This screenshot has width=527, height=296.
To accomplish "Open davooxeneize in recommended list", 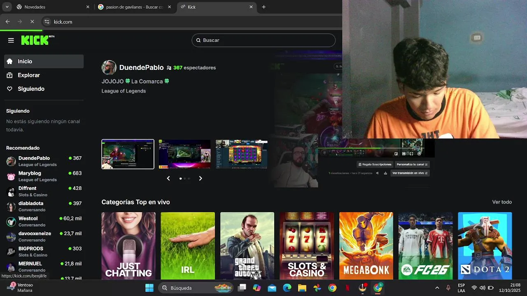I will [44, 236].
